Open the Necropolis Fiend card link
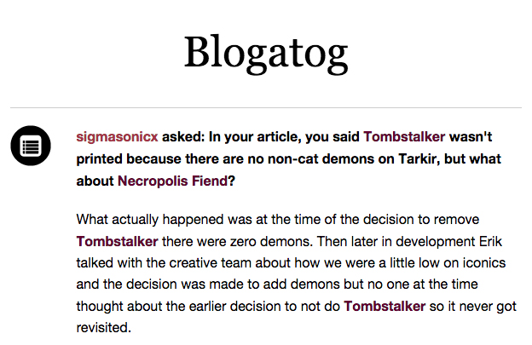The width and height of the screenshot is (532, 345). (171, 181)
